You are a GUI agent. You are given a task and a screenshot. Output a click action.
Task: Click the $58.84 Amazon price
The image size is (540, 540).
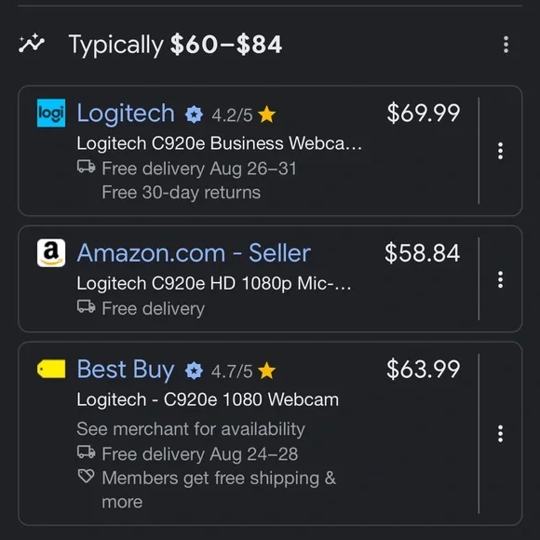tap(422, 253)
